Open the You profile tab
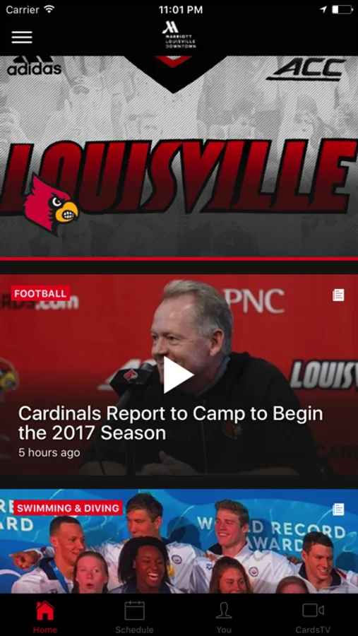 [x=224, y=617]
